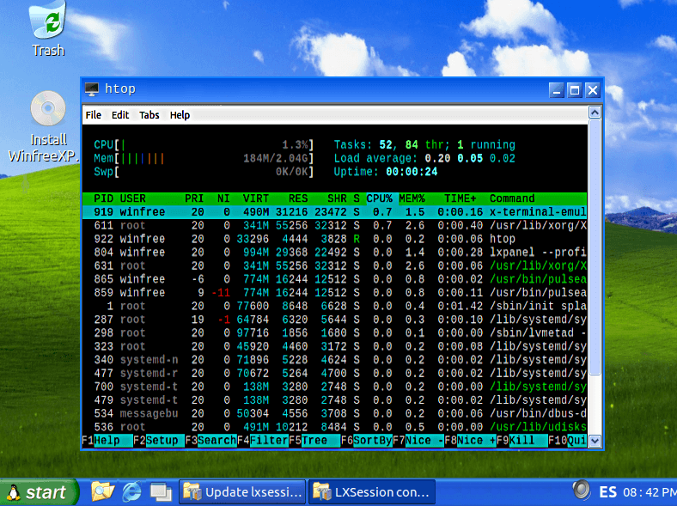Open the volume speaker tray icon

[581, 491]
